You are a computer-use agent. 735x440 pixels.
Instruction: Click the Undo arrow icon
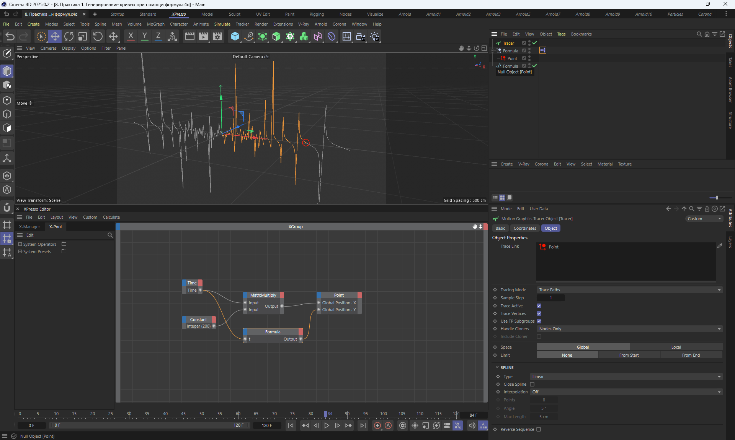pos(10,36)
